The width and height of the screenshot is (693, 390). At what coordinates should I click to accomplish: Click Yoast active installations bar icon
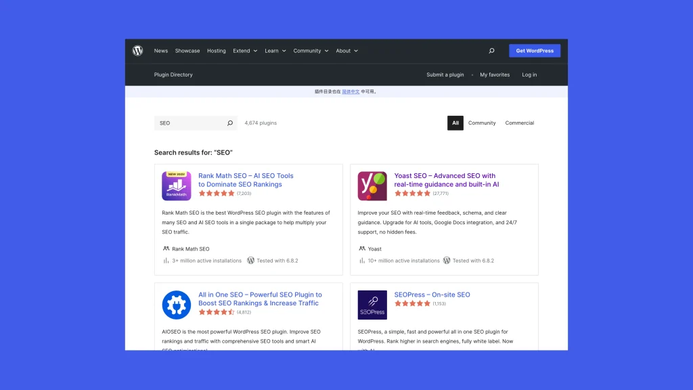(x=362, y=261)
